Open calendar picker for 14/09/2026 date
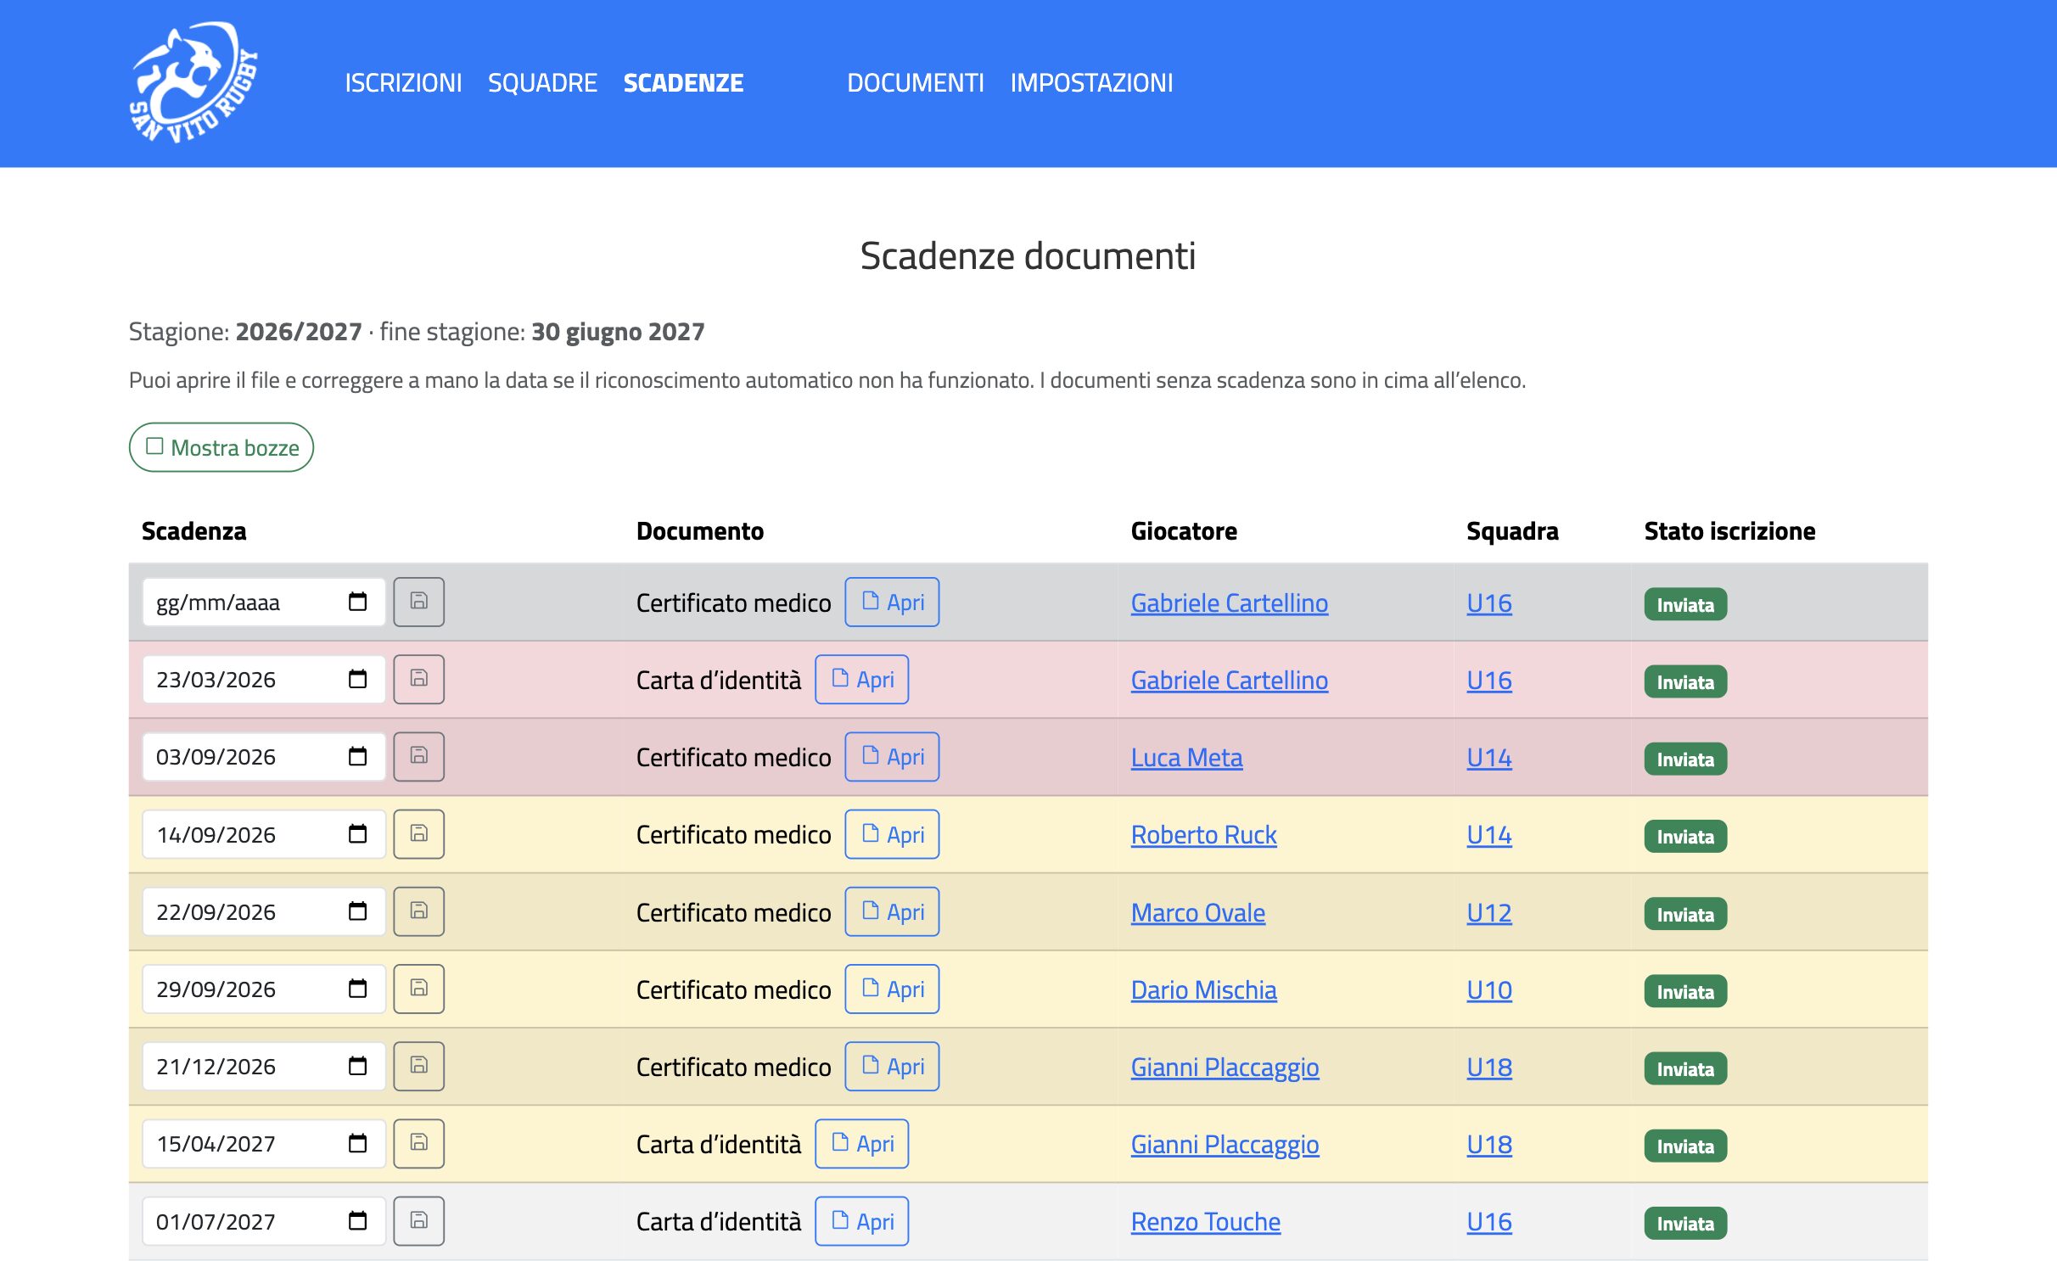Image resolution: width=2057 pixels, height=1261 pixels. pyautogui.click(x=358, y=834)
